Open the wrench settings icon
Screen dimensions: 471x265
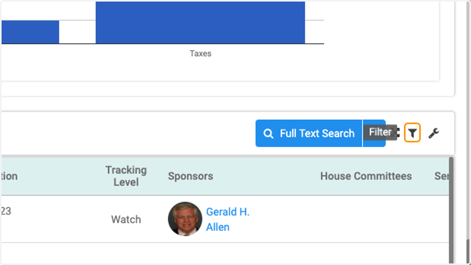tap(434, 133)
